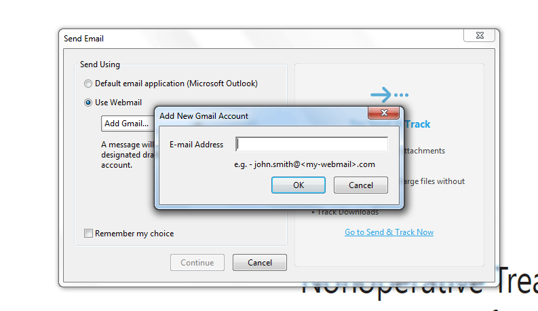
Task: Click the disabled Continue button
Action: click(197, 263)
